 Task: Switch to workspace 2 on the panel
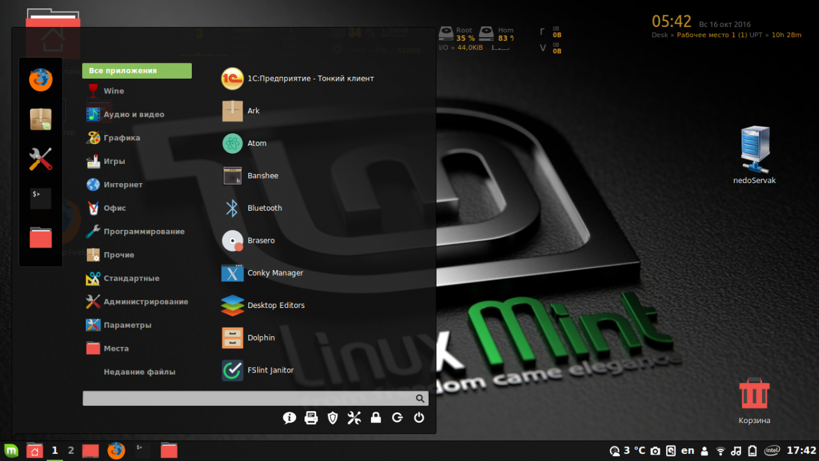71,451
